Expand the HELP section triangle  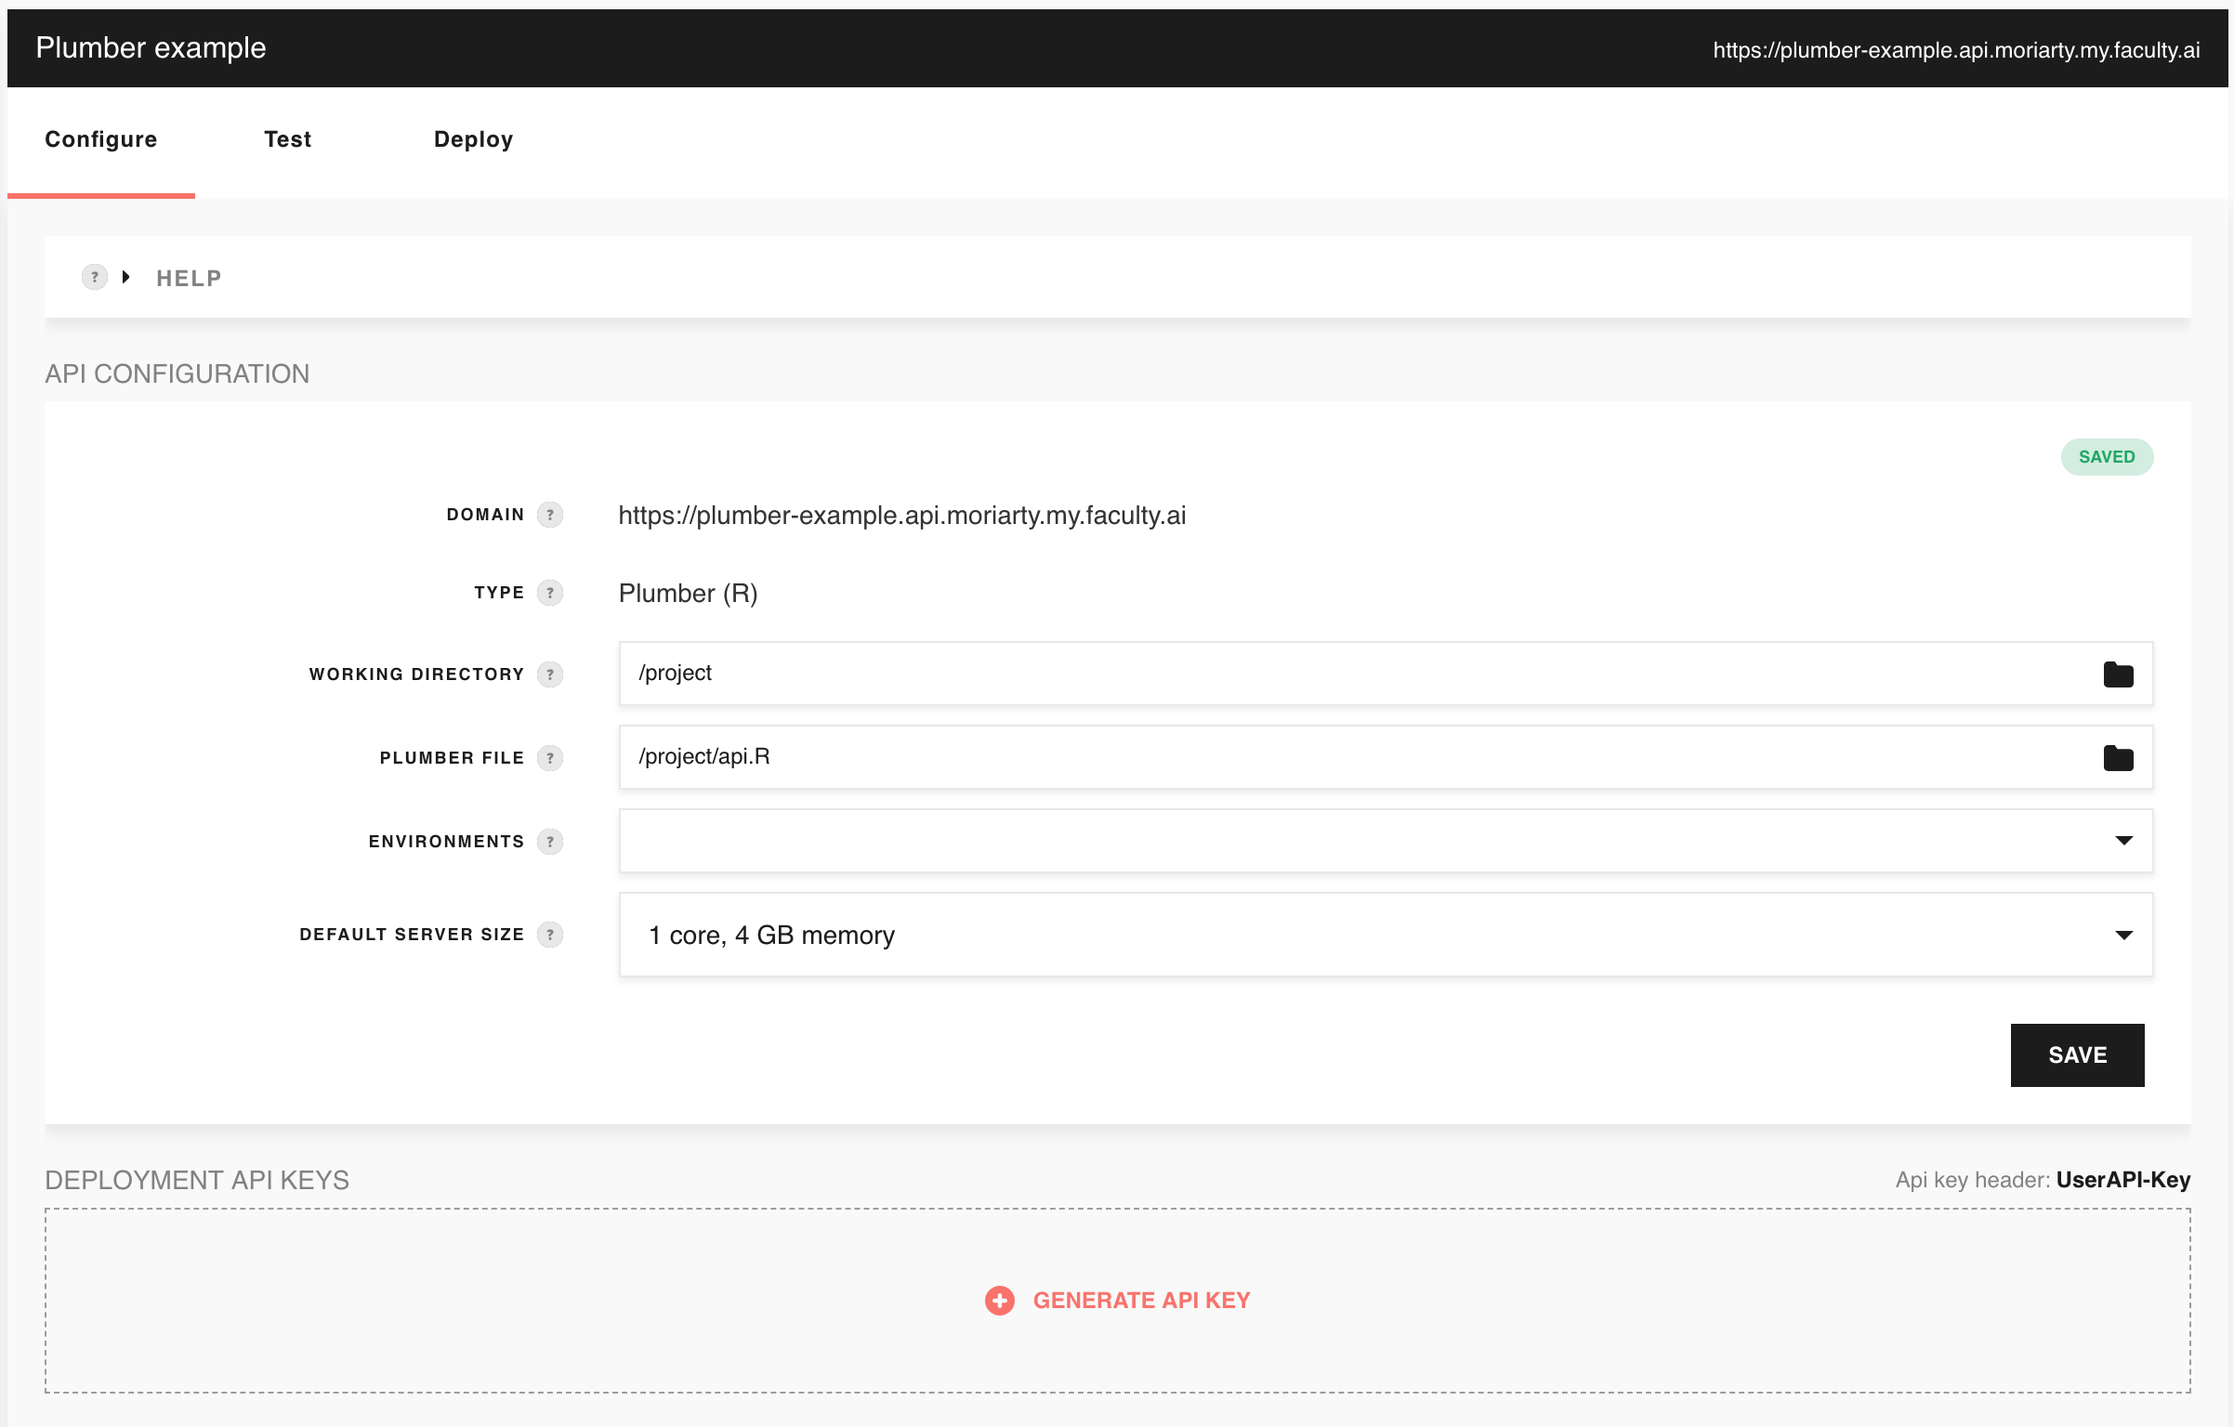(125, 277)
